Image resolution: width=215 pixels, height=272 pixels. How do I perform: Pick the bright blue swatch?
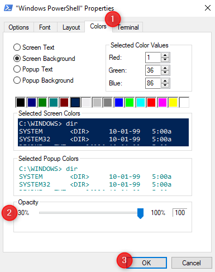coord(119,102)
